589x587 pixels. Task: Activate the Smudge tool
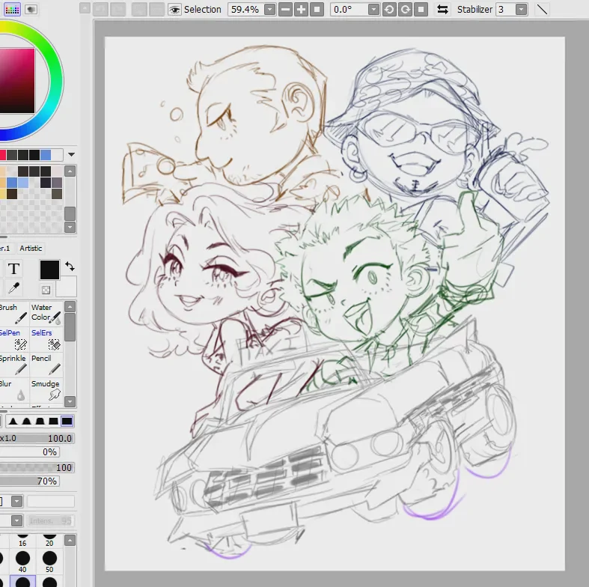(46, 389)
